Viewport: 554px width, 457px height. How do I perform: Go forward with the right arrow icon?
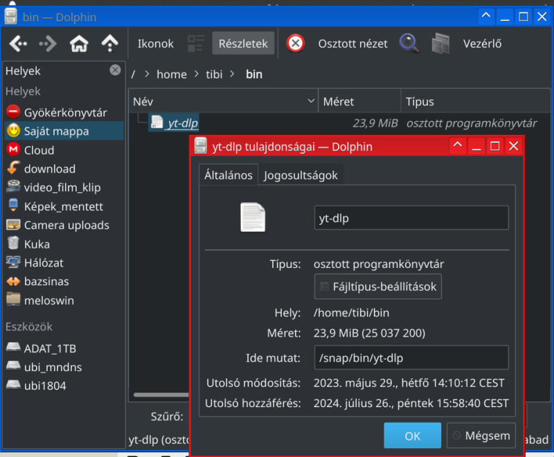click(x=48, y=44)
